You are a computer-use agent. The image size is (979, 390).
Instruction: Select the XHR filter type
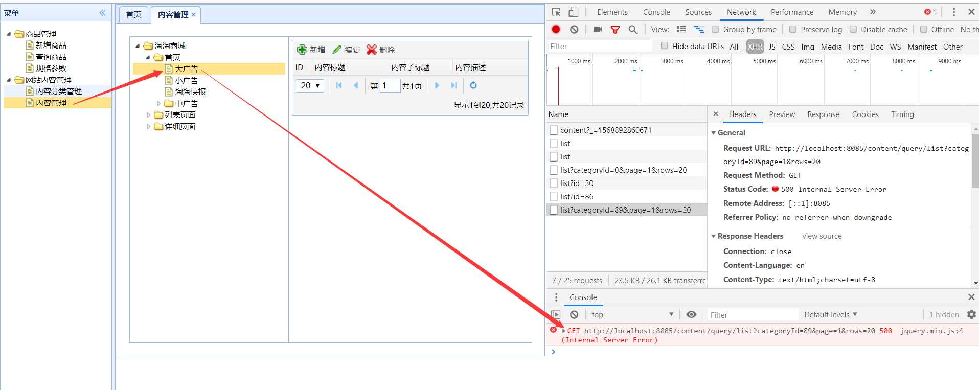pyautogui.click(x=755, y=47)
